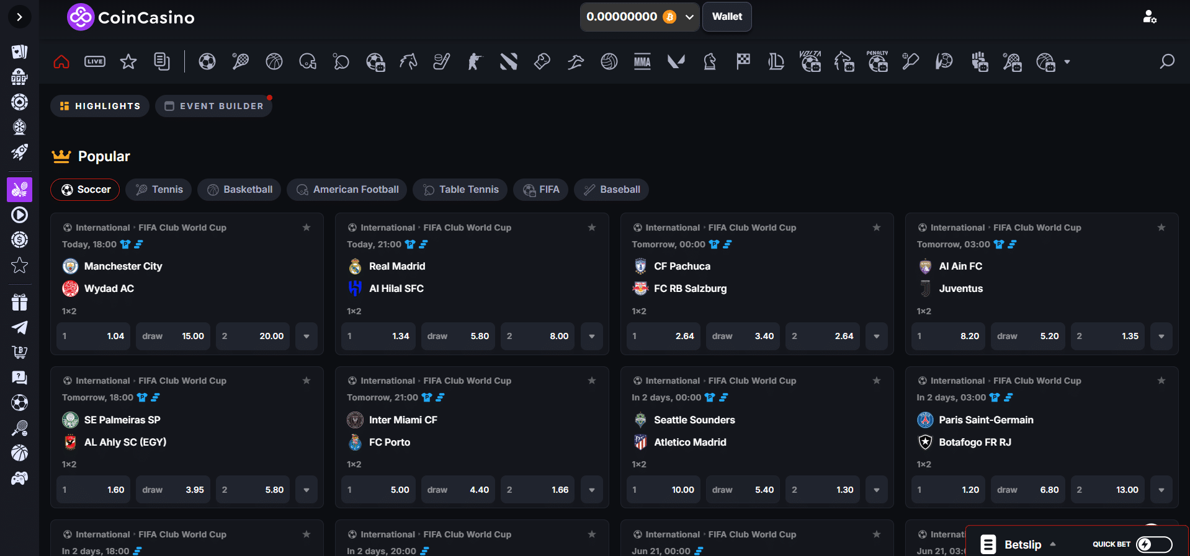Screen dimensions: 1190x556
Task: Select the checkered flag racing icon
Action: coord(743,61)
